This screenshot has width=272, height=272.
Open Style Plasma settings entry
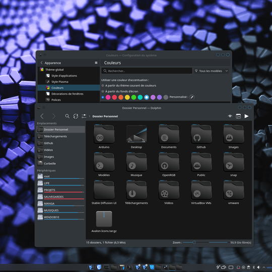click(x=69, y=82)
